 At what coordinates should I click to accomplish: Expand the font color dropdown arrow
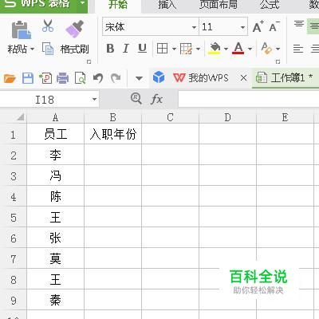click(250, 49)
